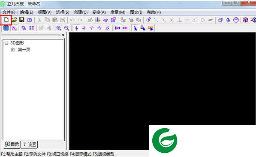Create a cube with the cube icon
Screen dimensions: 256x157
coord(220,20)
